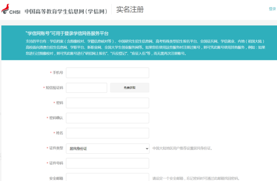
Task: Click the banner title about 学信网账号 login
Action: (x=67, y=33)
